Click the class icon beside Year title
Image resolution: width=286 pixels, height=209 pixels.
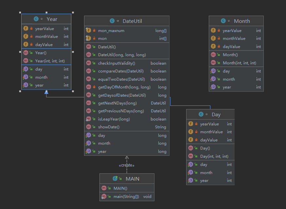pos(36,19)
